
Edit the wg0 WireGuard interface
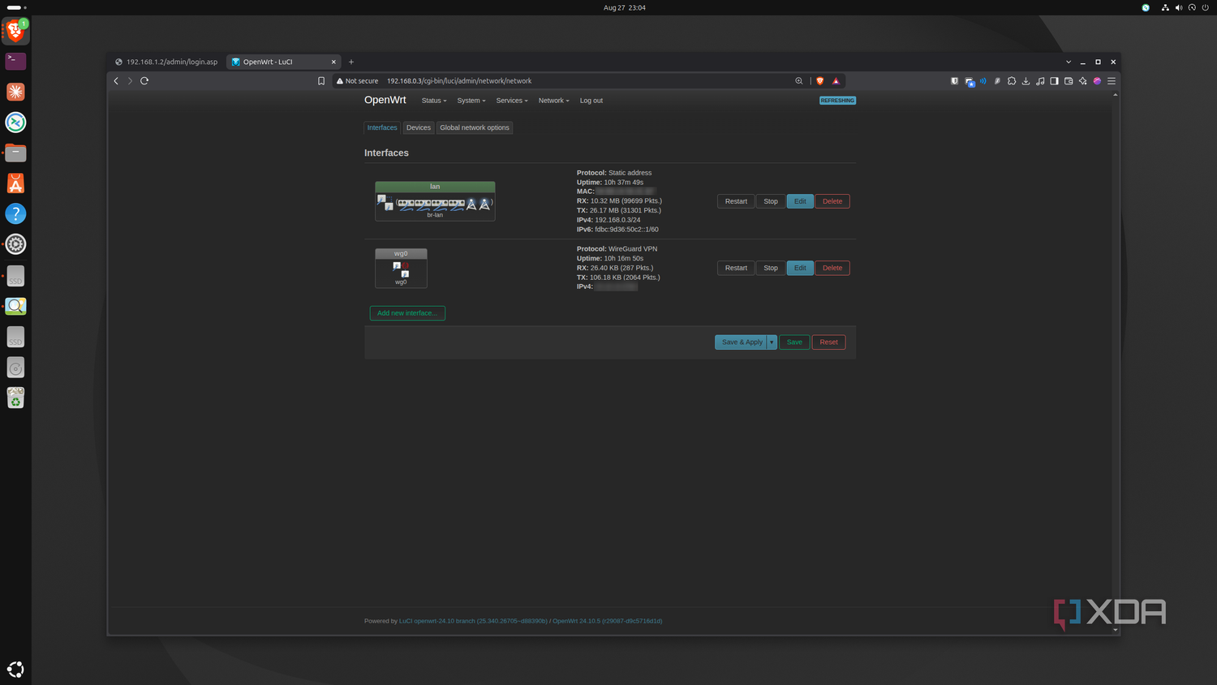pos(800,268)
